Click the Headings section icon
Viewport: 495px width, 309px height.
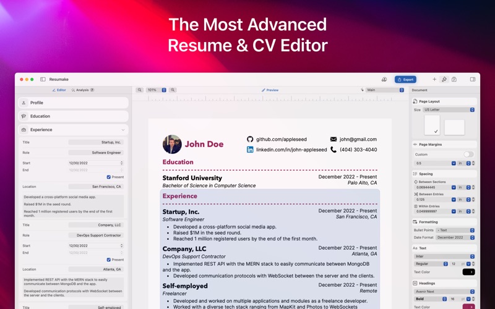coord(415,284)
